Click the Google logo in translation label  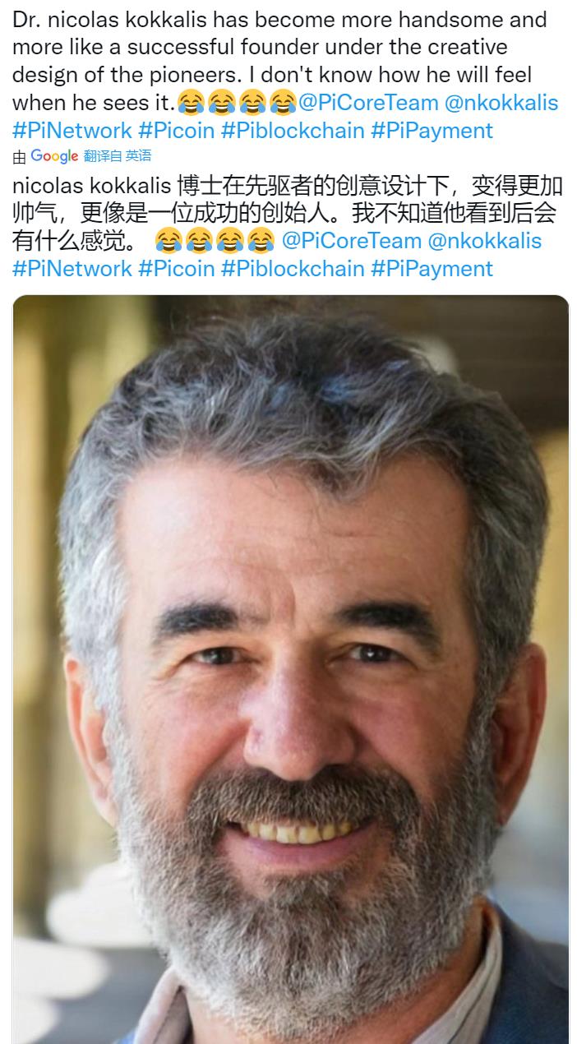[x=54, y=156]
